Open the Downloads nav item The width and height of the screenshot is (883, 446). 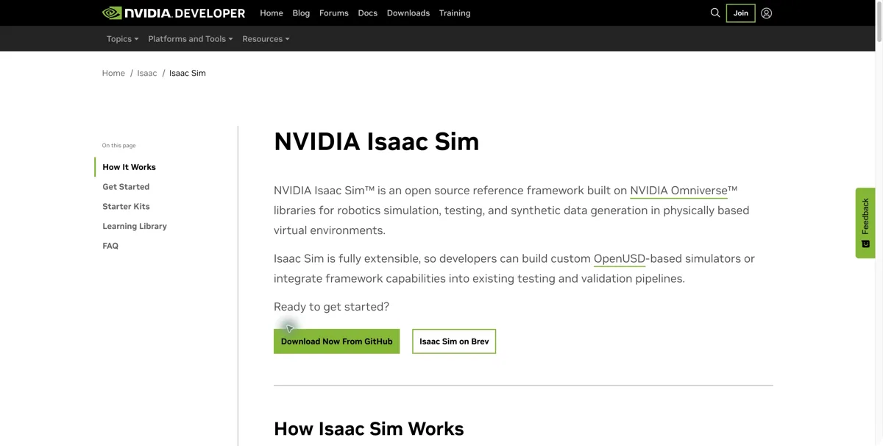408,13
